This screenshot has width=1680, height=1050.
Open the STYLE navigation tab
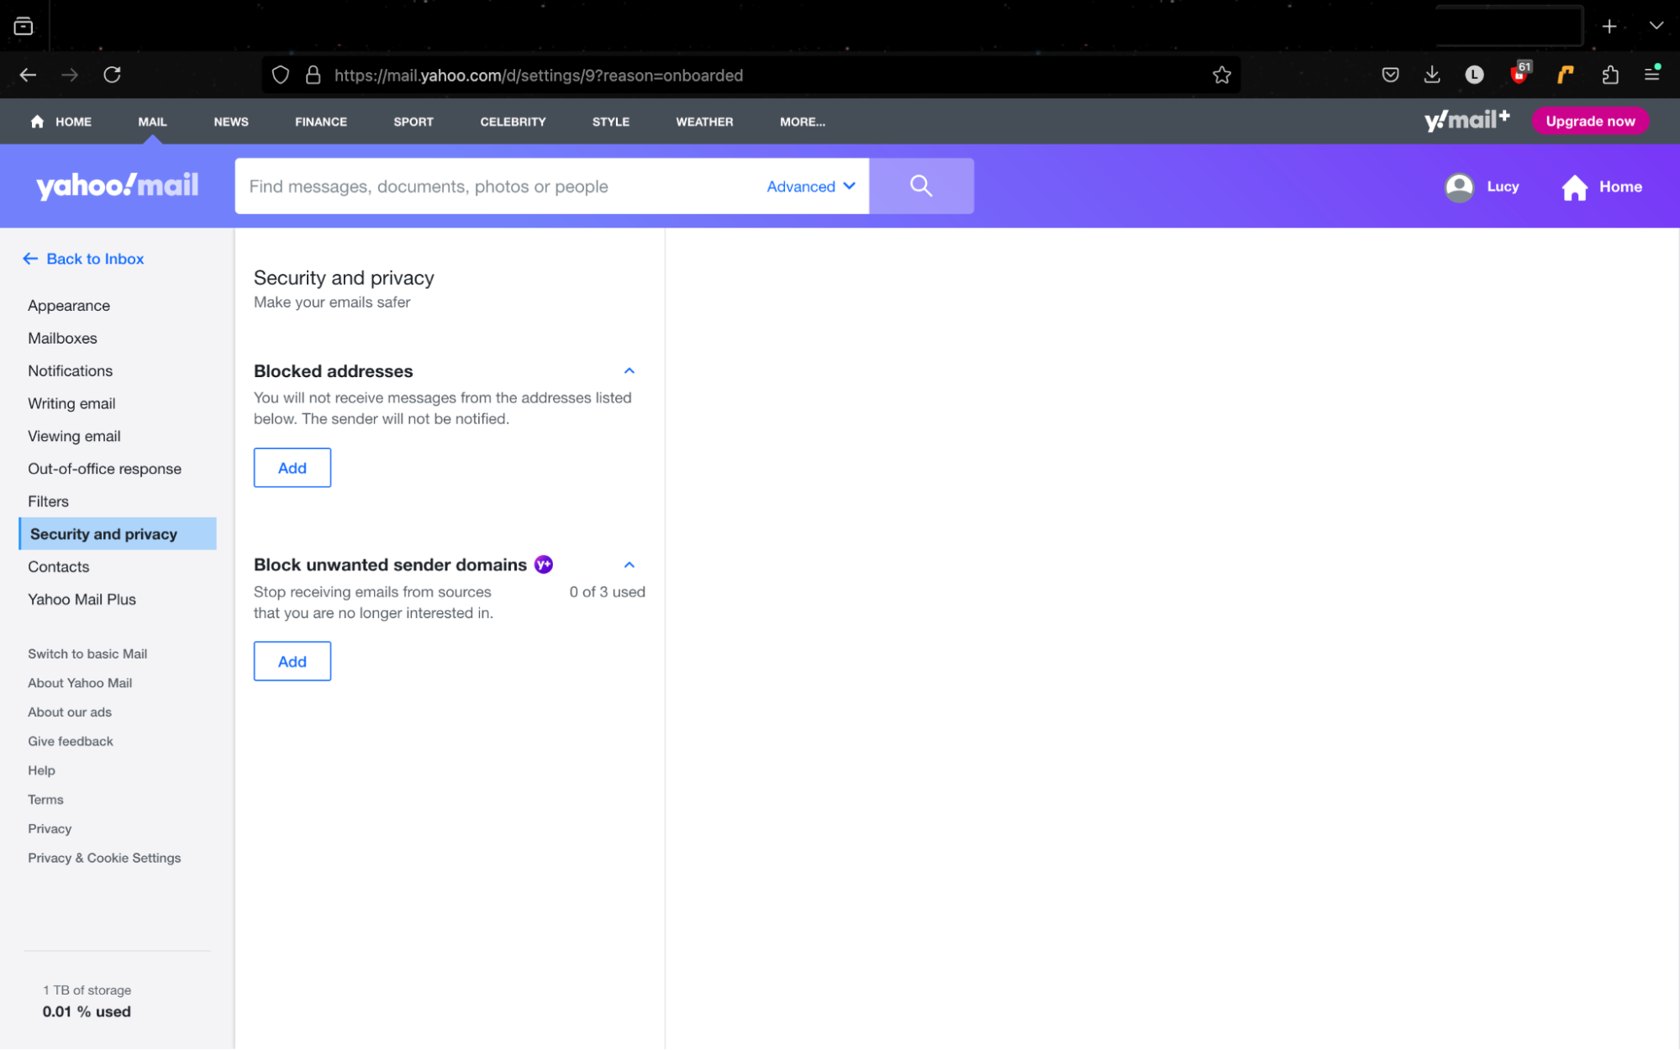[x=611, y=122]
